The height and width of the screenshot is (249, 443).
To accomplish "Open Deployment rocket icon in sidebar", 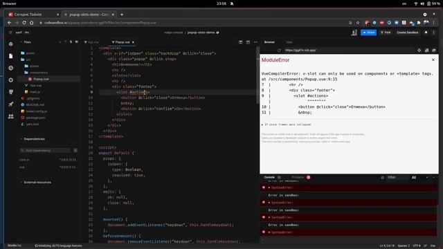I will 11,104.
